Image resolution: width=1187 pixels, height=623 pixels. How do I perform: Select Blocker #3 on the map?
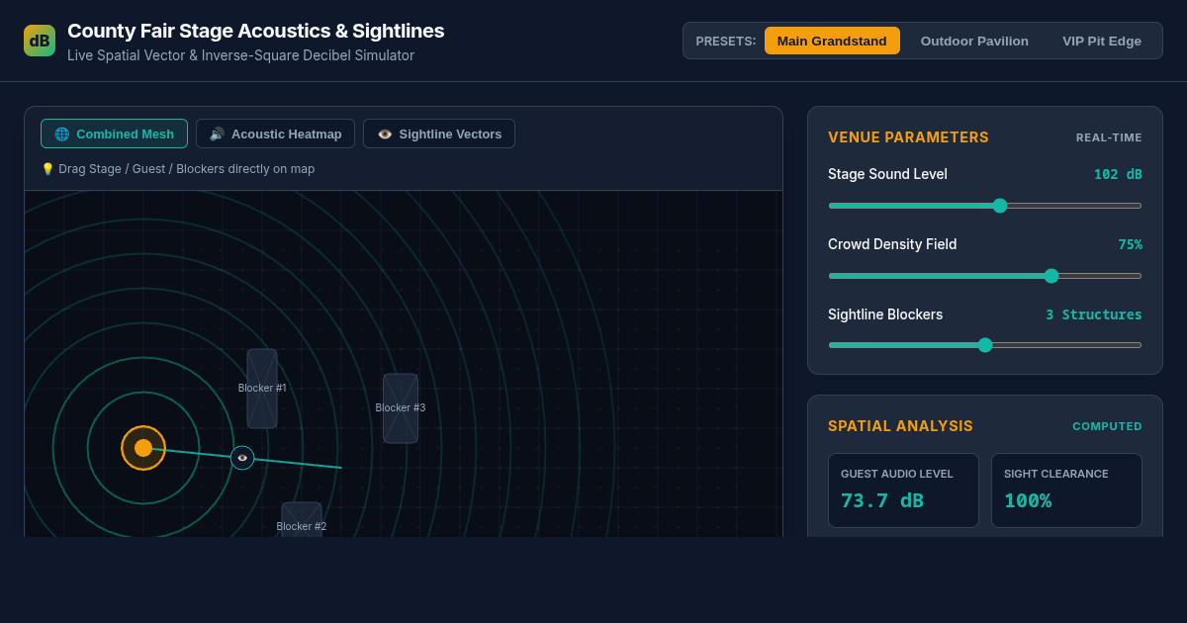[x=401, y=408]
